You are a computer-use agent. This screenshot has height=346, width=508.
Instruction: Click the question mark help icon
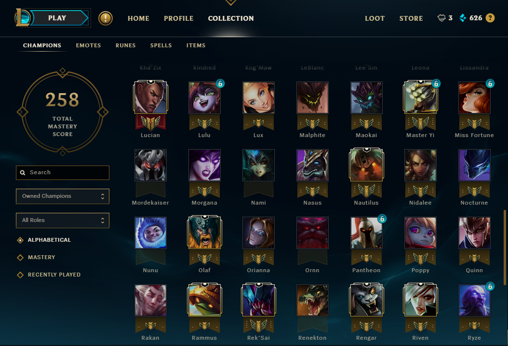point(490,18)
